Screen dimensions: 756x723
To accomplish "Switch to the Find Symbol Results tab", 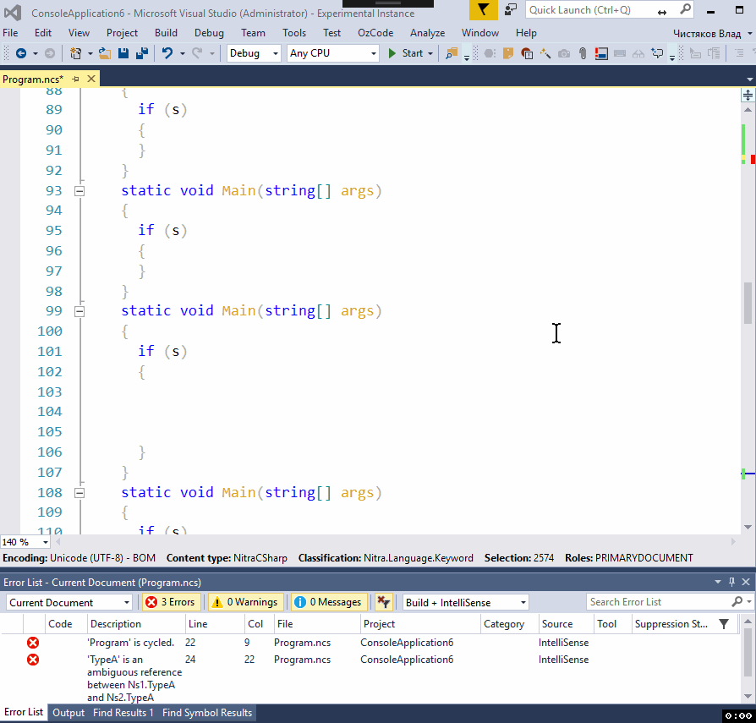I will pos(207,712).
